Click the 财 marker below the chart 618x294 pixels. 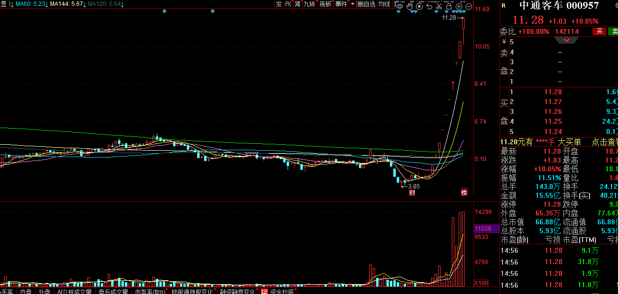412,193
